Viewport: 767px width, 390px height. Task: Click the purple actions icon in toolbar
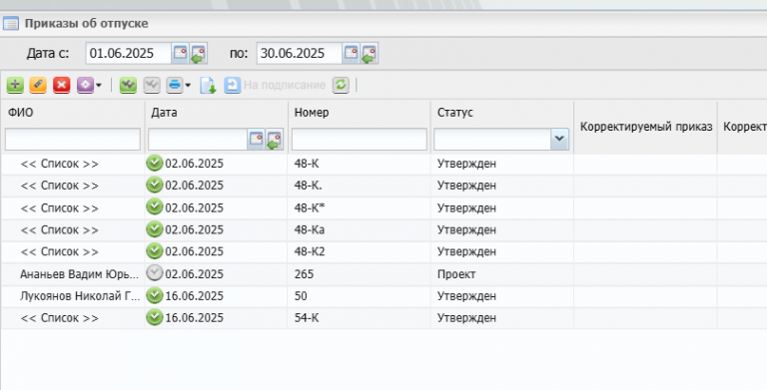[85, 85]
